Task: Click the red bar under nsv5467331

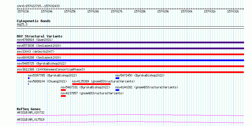Action: (x=63, y=90)
